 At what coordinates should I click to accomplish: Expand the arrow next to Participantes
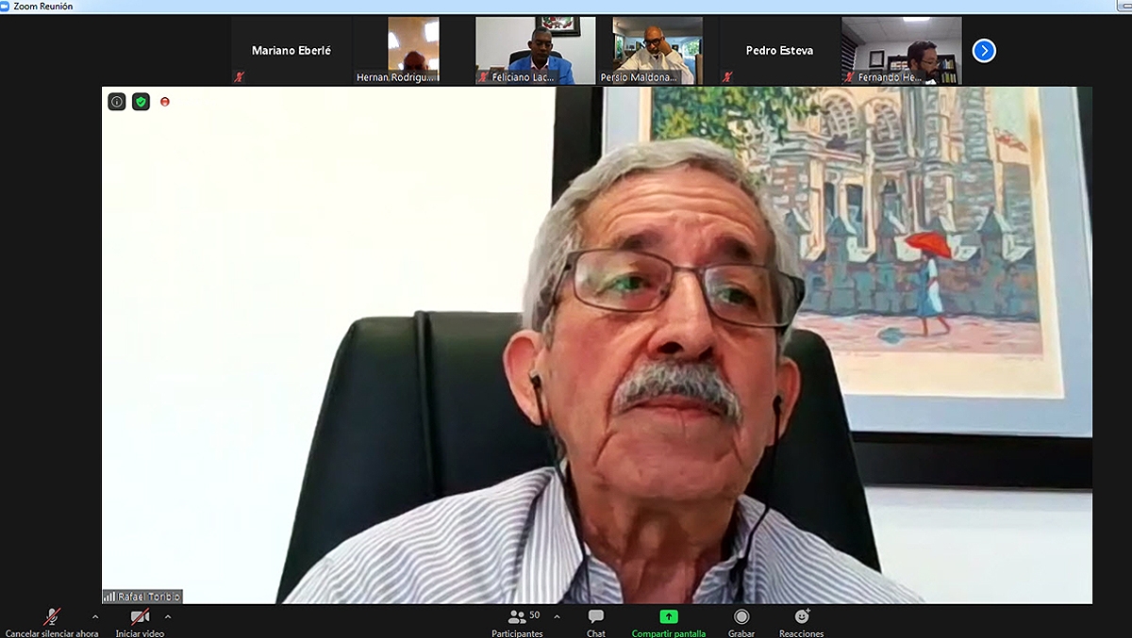pyautogui.click(x=557, y=616)
